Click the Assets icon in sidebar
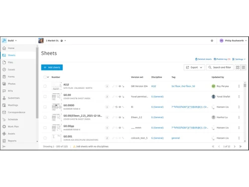Screen dimensions: 249x187 4,134
